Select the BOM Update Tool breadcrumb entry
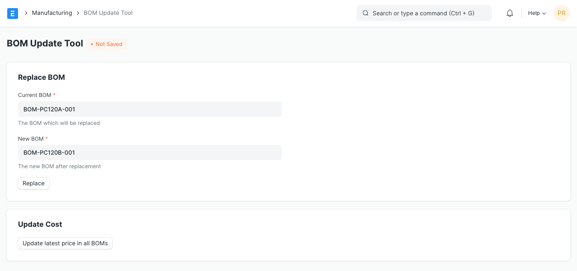 [108, 13]
